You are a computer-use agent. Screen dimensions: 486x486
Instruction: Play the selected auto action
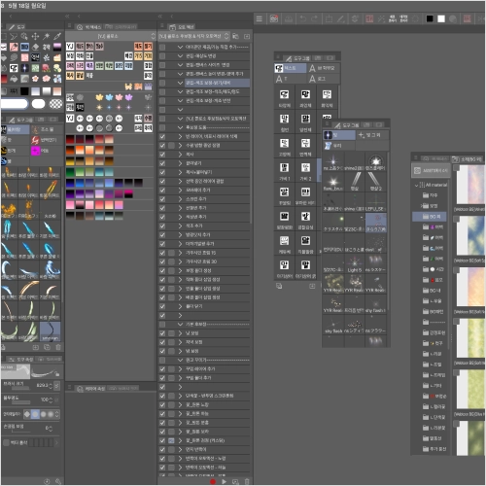(224, 481)
